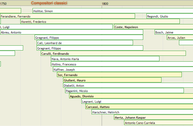Click the Compositori classici header title
Image resolution: width=193 pixels, height=126 pixels.
49,3
